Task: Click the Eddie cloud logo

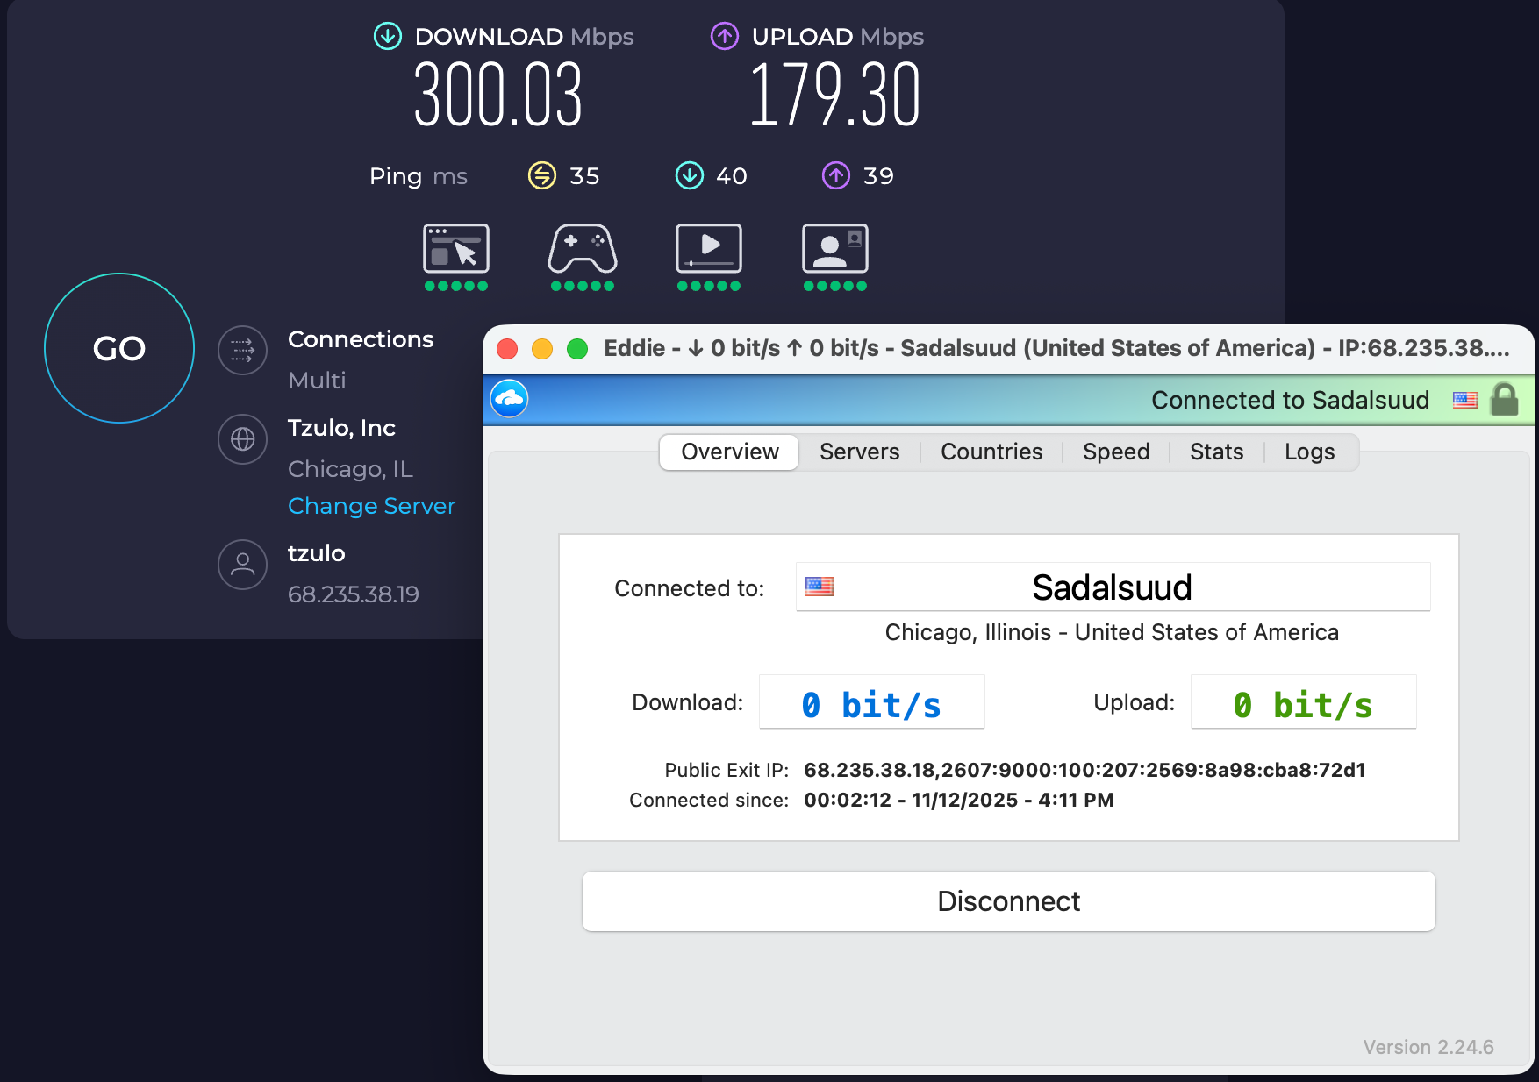Action: pos(509,398)
